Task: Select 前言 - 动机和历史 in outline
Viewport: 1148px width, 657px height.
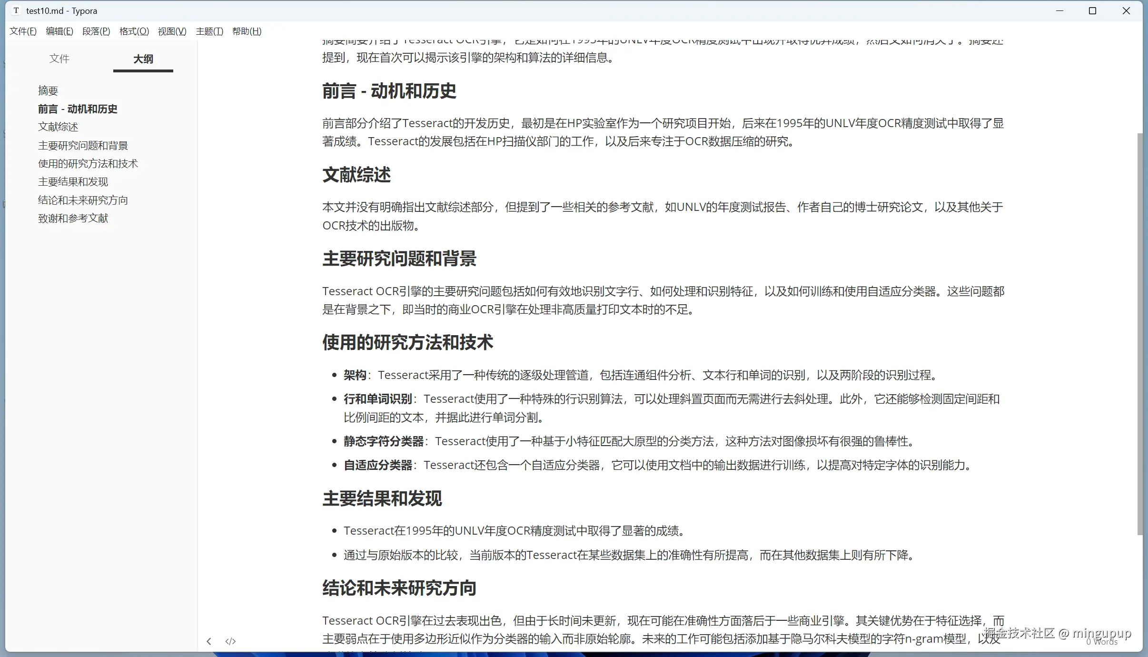Action: [x=77, y=109]
